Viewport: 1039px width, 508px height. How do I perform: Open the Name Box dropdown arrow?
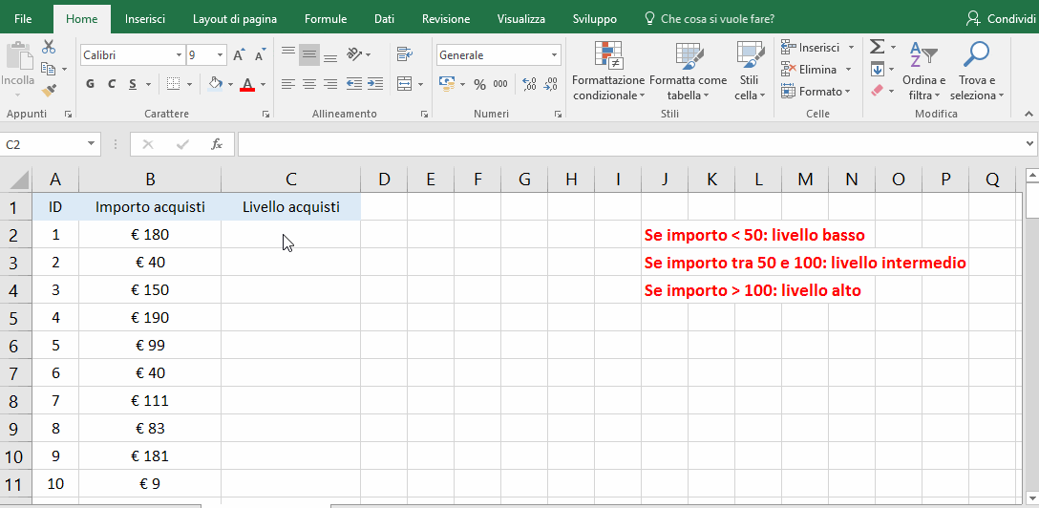coord(92,144)
